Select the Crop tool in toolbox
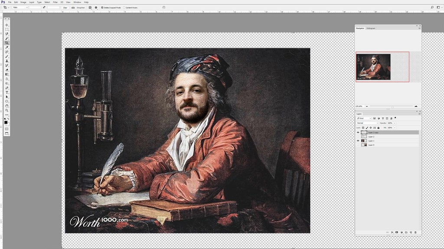 pos(7,43)
